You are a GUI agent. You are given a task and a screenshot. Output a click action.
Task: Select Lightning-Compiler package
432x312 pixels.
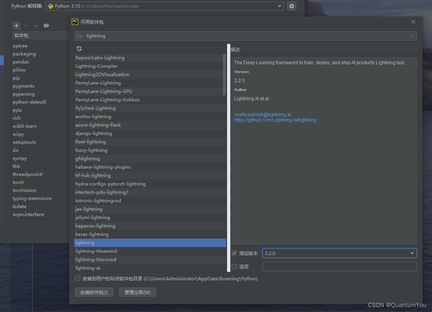coord(150,66)
